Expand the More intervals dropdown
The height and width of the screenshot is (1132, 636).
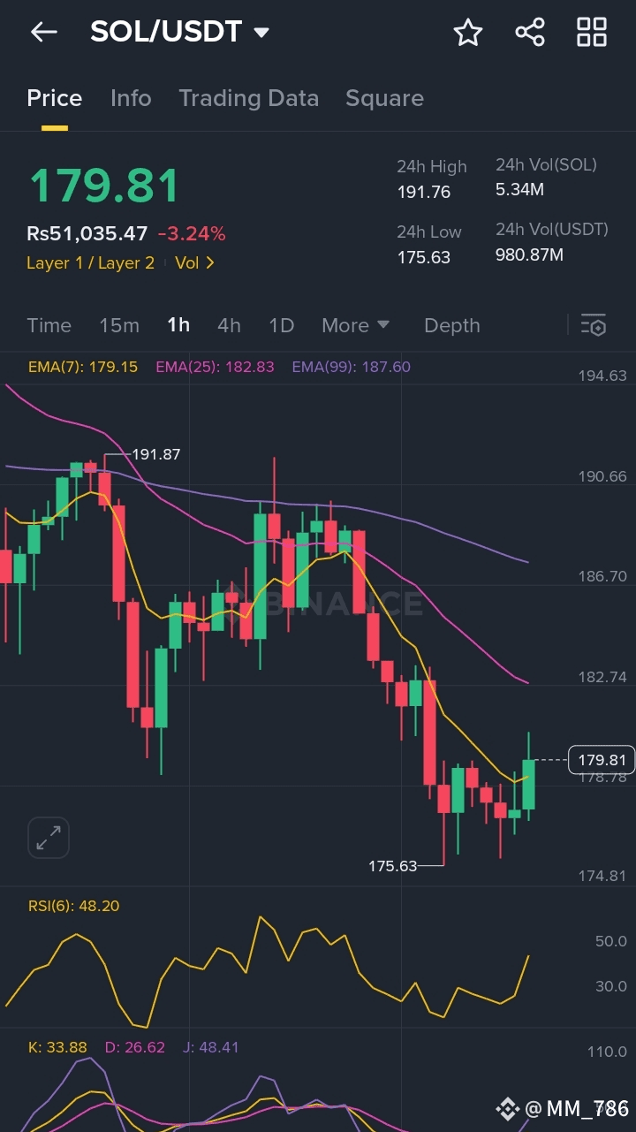click(355, 325)
